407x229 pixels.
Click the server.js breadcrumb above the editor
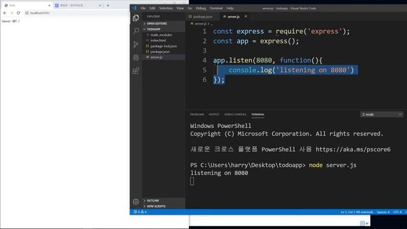point(200,24)
